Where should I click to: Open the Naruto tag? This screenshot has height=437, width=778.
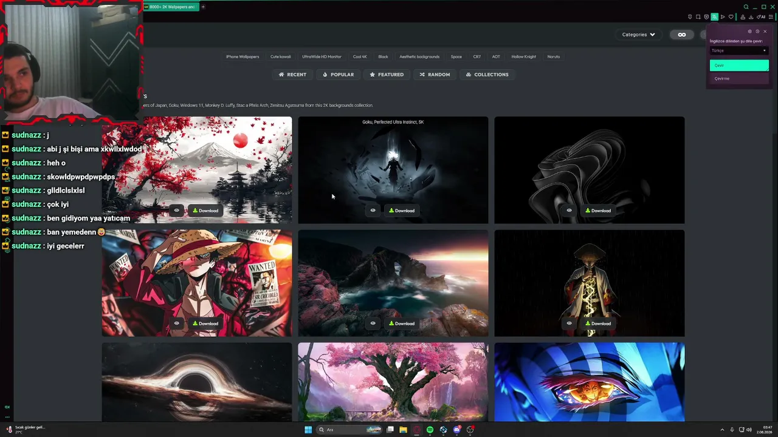pyautogui.click(x=554, y=56)
